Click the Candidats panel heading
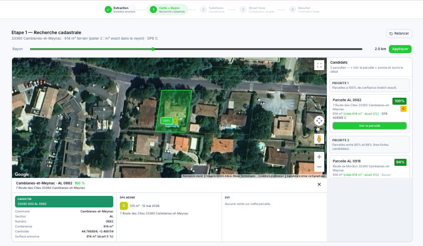The width and height of the screenshot is (423, 246). tap(339, 62)
